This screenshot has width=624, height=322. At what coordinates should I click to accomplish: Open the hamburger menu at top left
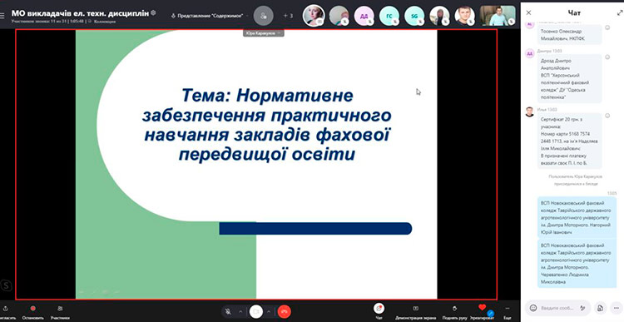pos(2,16)
